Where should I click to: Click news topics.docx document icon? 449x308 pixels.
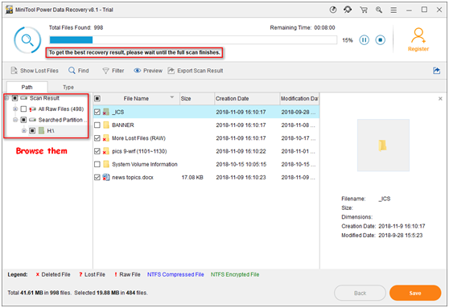click(x=106, y=178)
